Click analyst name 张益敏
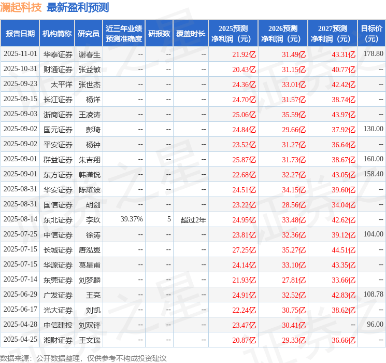Image resolution: width=386 pixels, height=363 pixels. 90,69
